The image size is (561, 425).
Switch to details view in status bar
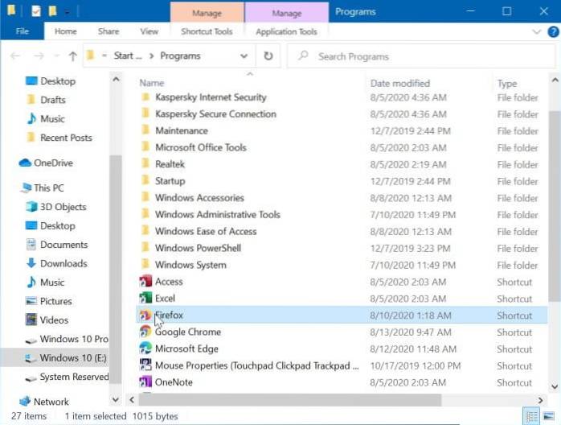[x=532, y=416]
